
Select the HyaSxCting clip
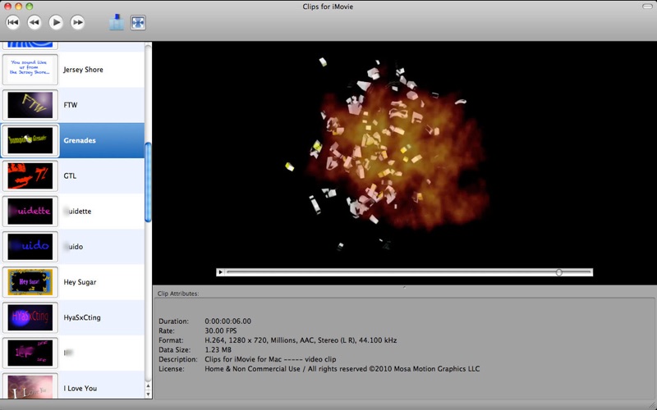point(82,317)
